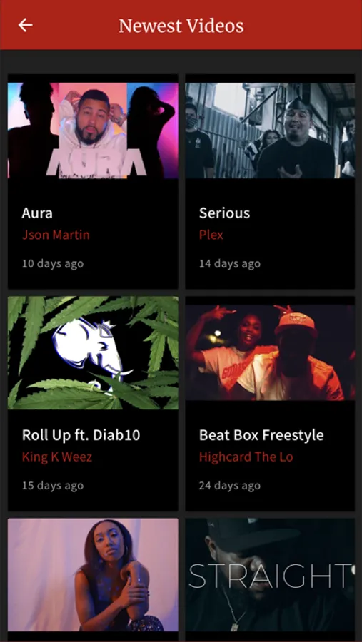This screenshot has height=642, width=362.
Task: Open the STRAIGHT video thumbnail
Action: 270,575
